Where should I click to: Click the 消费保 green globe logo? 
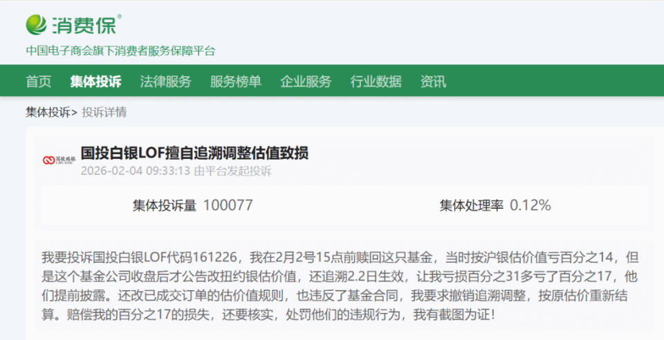pos(36,24)
